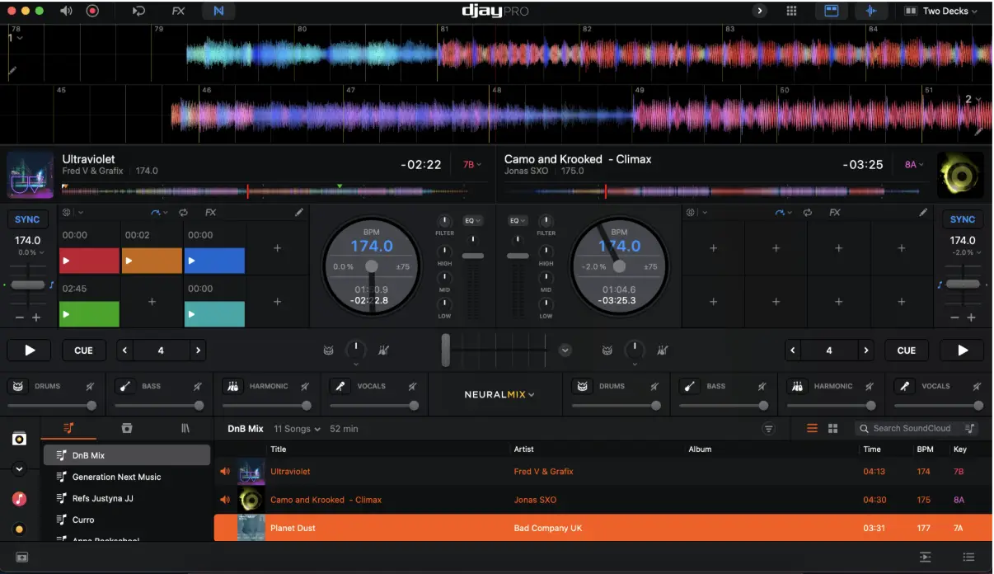
Task: Open the looper panel icon in toolbar
Action: pyautogui.click(x=139, y=11)
